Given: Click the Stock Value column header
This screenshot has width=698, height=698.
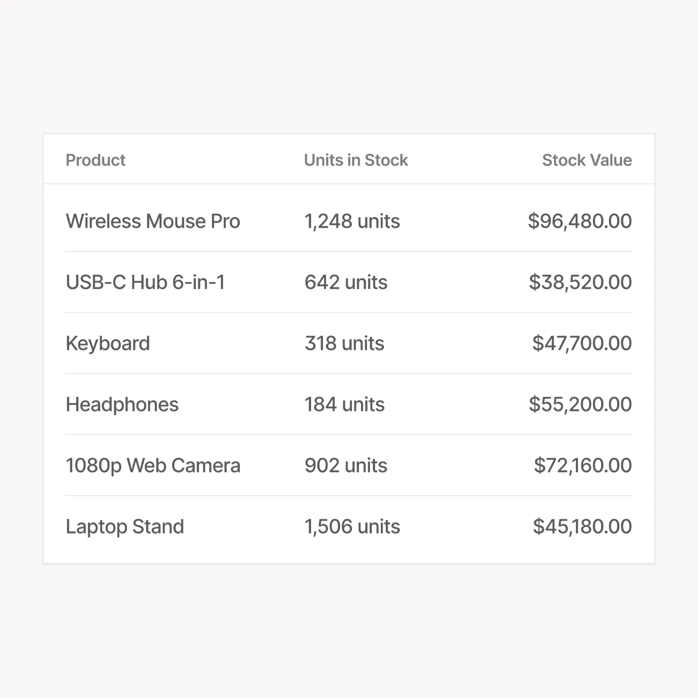Looking at the screenshot, I should (x=586, y=160).
